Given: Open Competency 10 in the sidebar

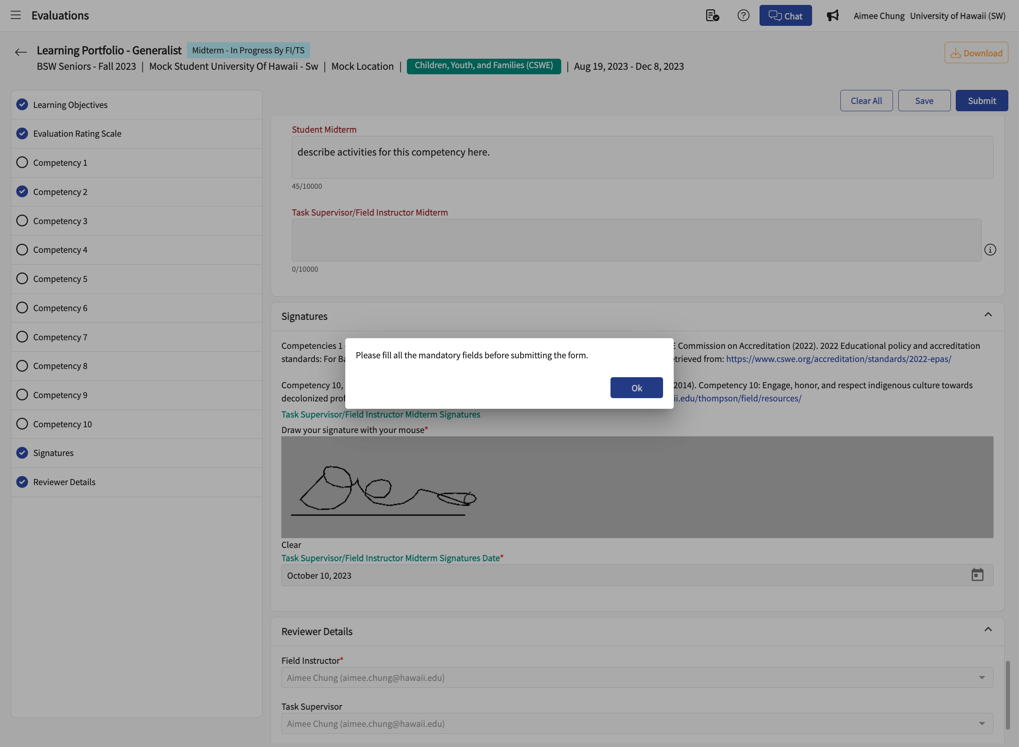Looking at the screenshot, I should coord(137,424).
